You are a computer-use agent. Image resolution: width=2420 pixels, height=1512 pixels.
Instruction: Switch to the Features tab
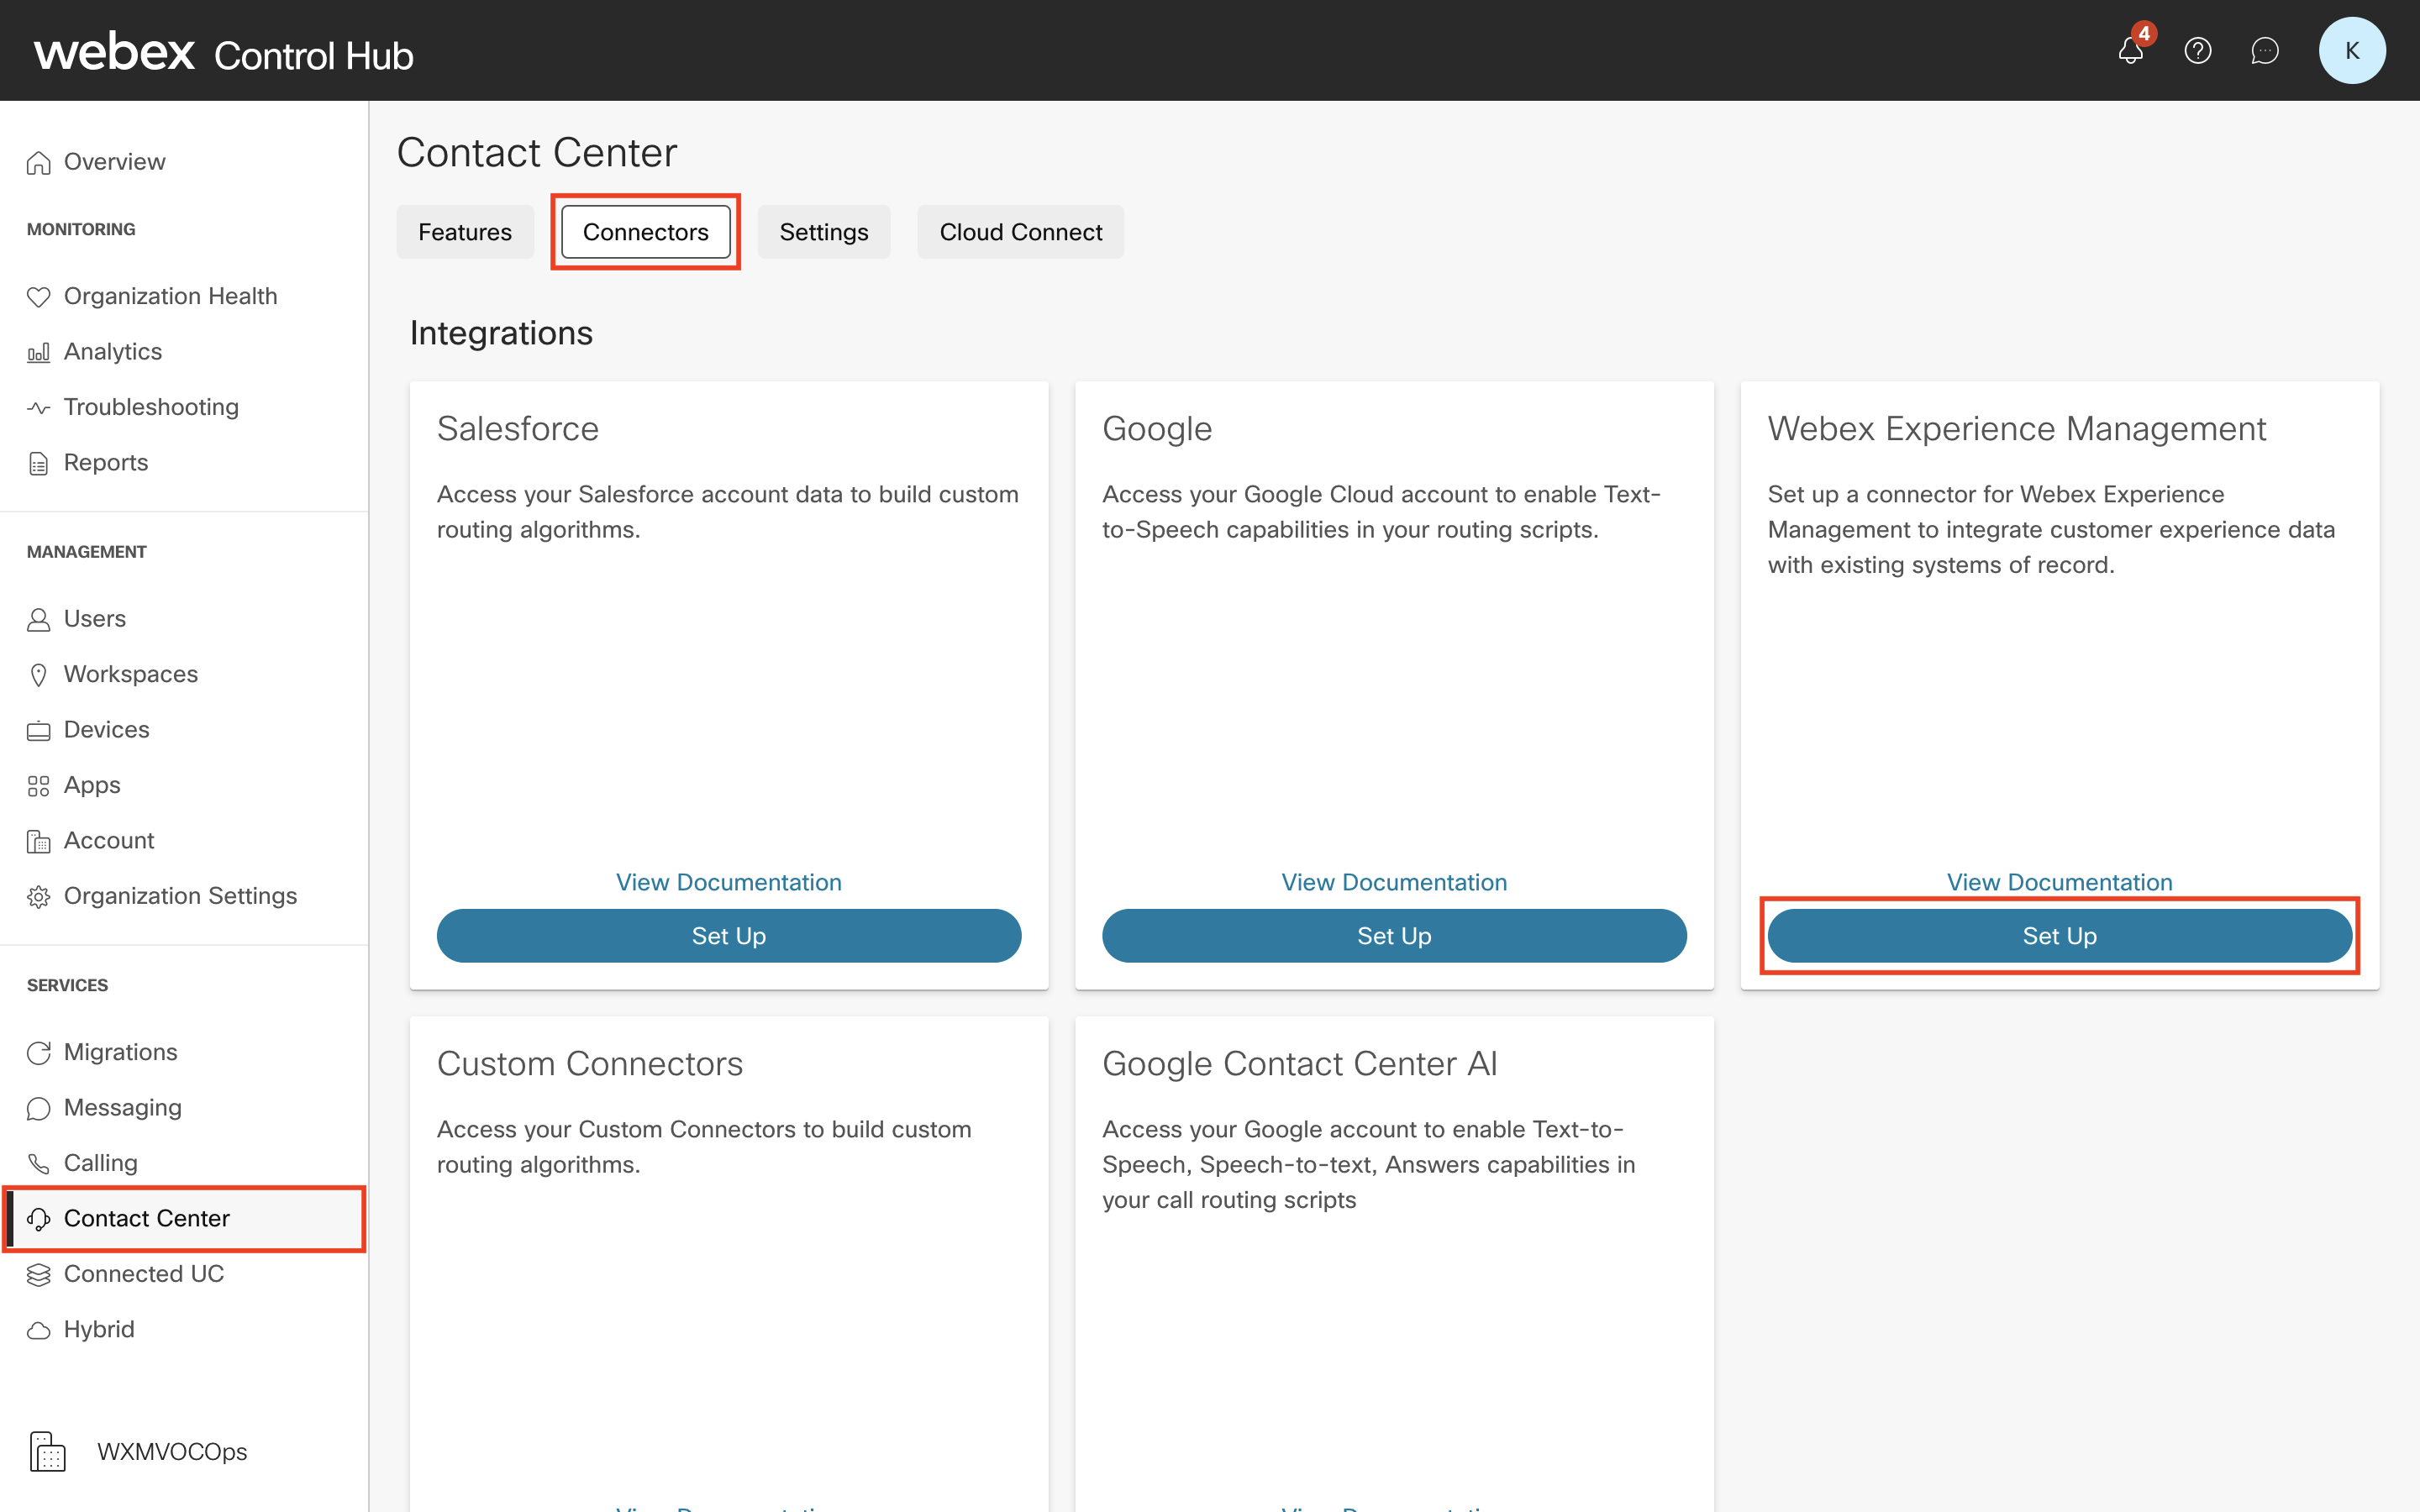click(x=466, y=230)
